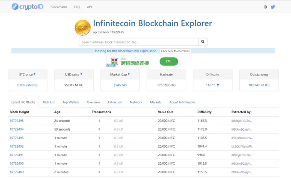Image resolution: width=291 pixels, height=178 pixels.
Task: Switch to the Top Wallets tab
Action: (x=71, y=102)
